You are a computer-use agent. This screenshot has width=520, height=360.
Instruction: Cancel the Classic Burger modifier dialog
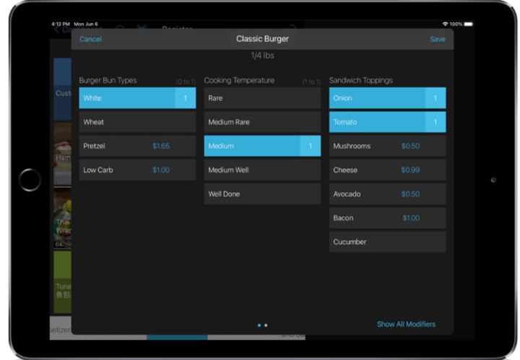click(90, 39)
